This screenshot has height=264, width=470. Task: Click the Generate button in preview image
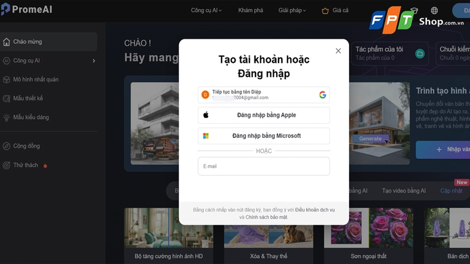tap(370, 138)
